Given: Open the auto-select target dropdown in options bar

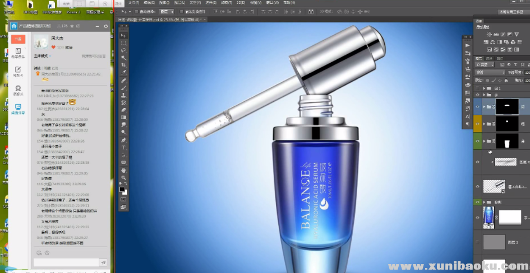Looking at the screenshot, I should (166, 11).
